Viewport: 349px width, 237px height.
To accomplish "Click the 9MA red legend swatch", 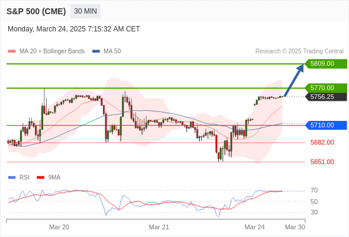I will tap(40, 178).
